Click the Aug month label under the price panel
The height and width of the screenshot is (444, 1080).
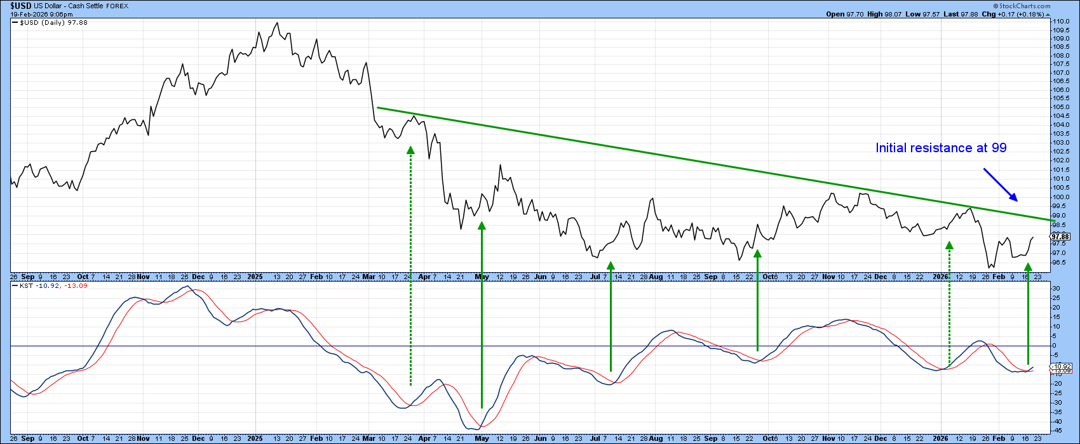tap(656, 277)
